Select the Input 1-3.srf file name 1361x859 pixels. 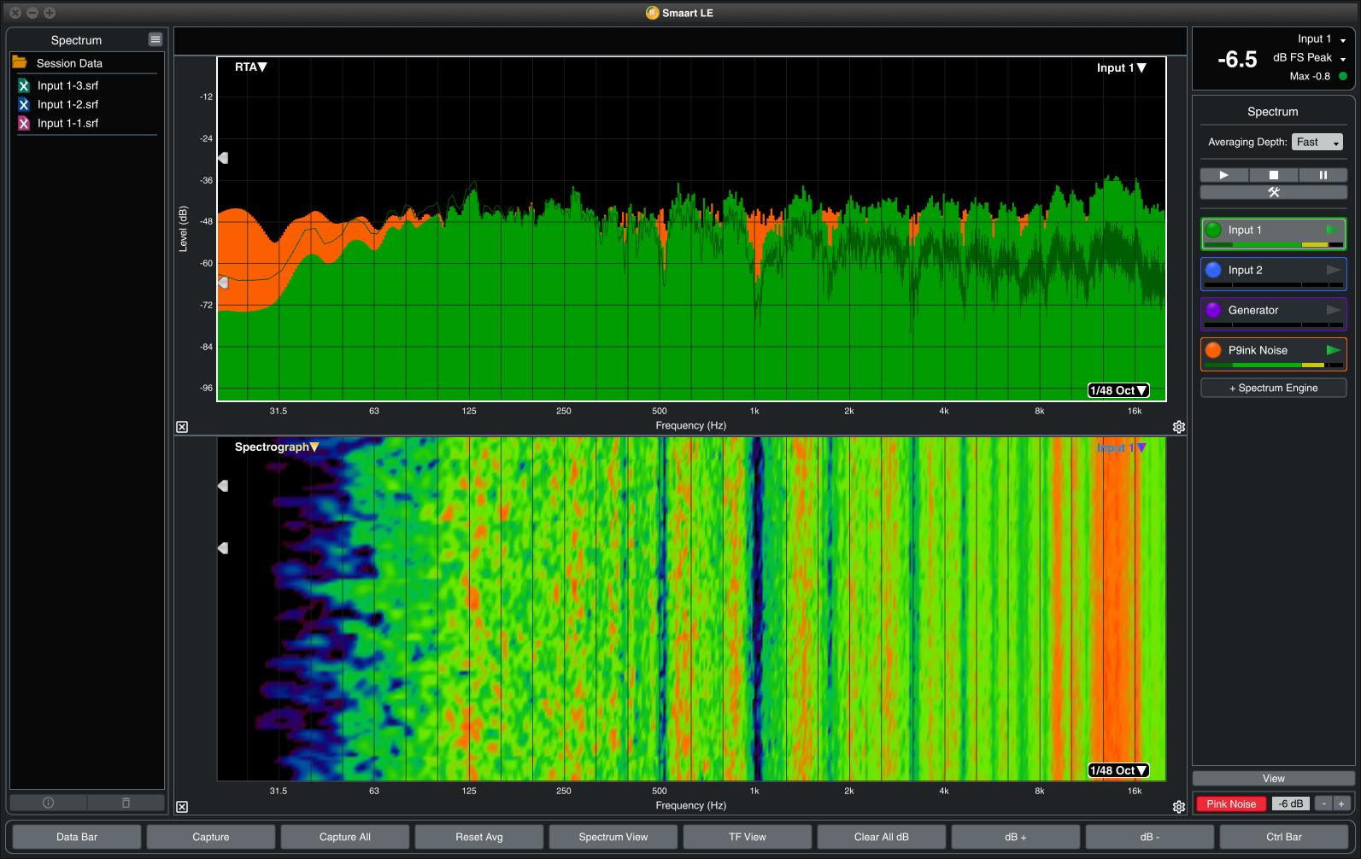tap(67, 85)
